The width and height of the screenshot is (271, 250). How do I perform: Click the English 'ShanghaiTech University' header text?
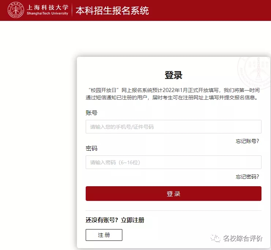click(47, 14)
